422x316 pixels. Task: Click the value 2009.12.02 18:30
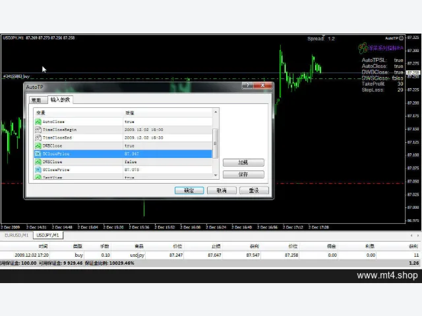(144, 138)
